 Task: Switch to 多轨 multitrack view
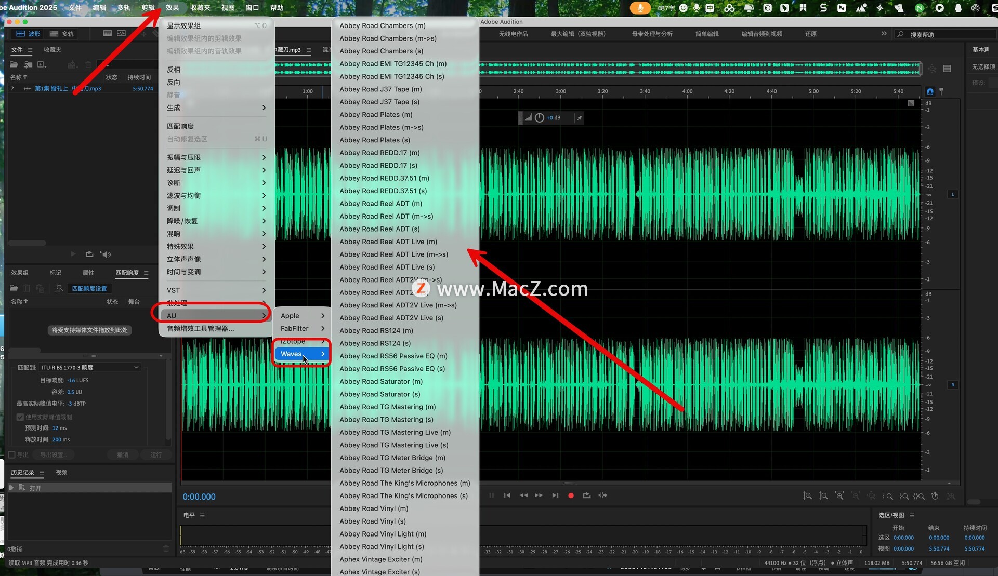(x=62, y=34)
